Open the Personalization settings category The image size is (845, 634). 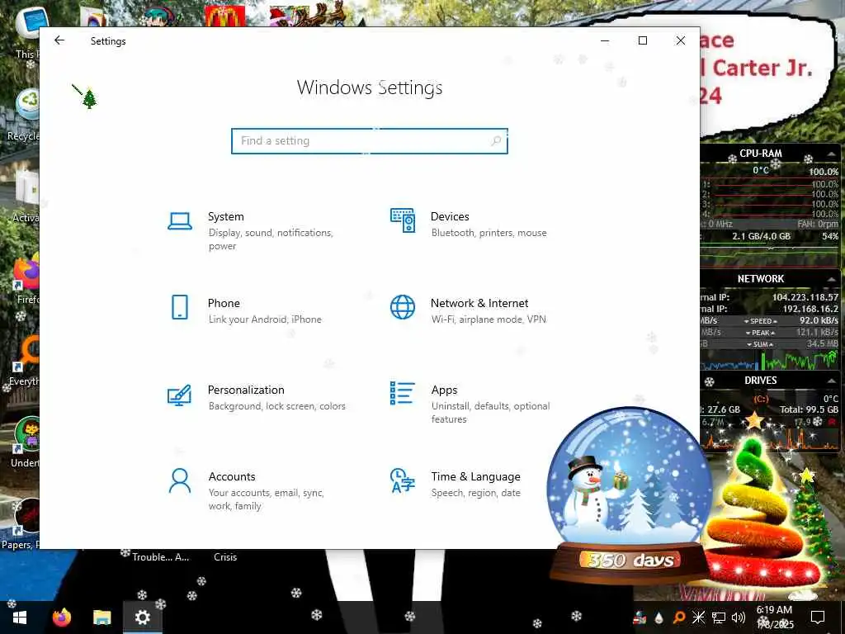click(257, 398)
